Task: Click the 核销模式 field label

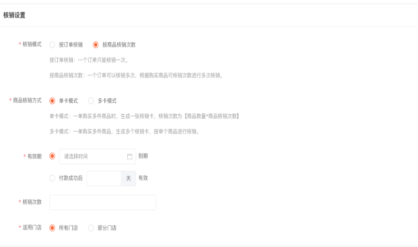Action: (x=32, y=44)
